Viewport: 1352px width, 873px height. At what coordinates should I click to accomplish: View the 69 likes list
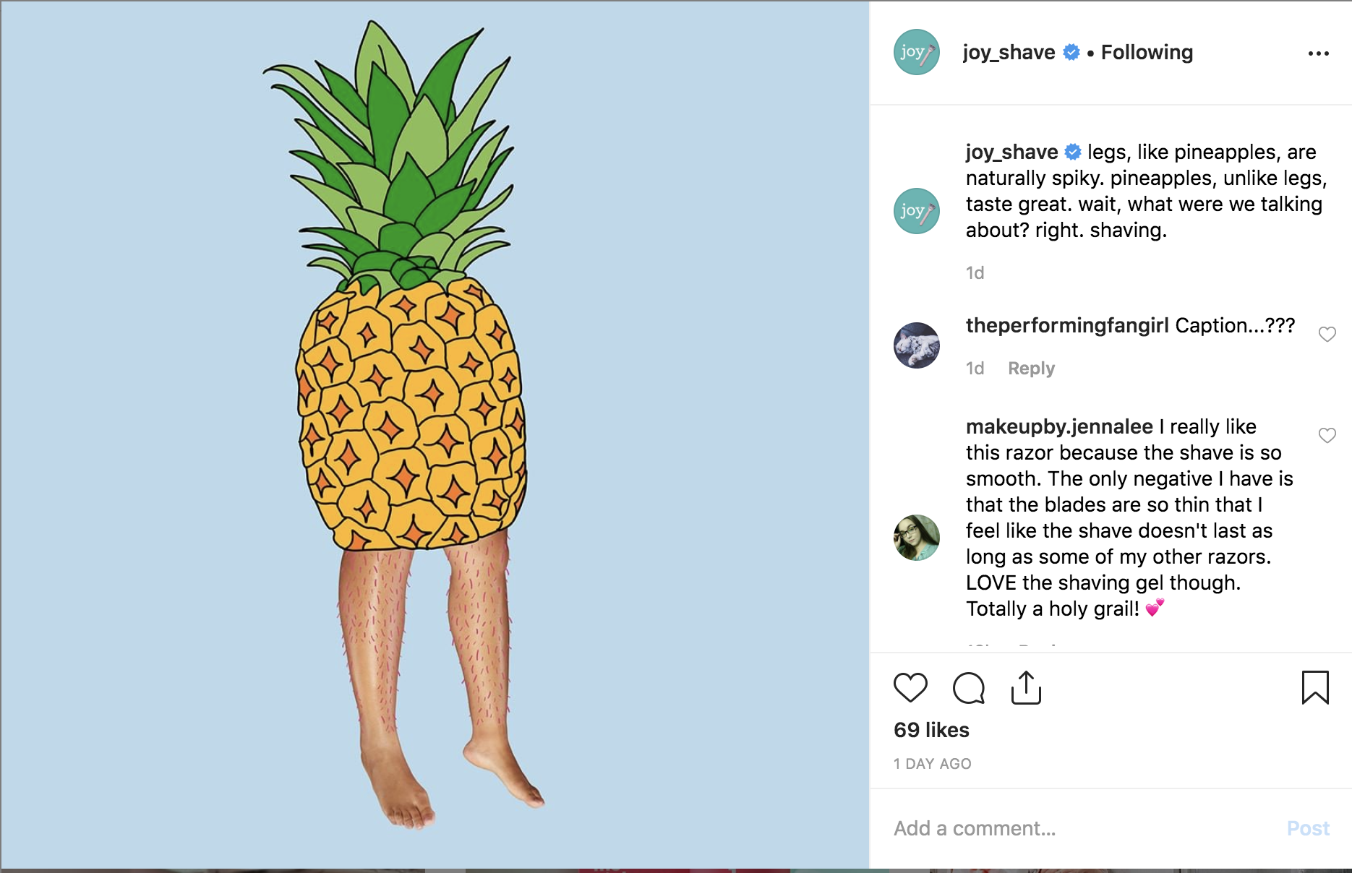[931, 730]
